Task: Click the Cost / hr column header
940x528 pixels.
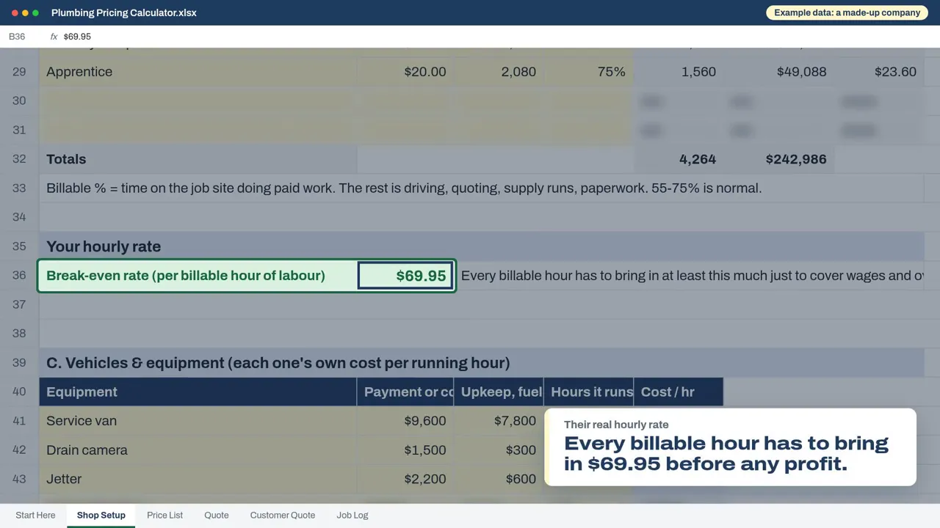Action: pyautogui.click(x=679, y=392)
